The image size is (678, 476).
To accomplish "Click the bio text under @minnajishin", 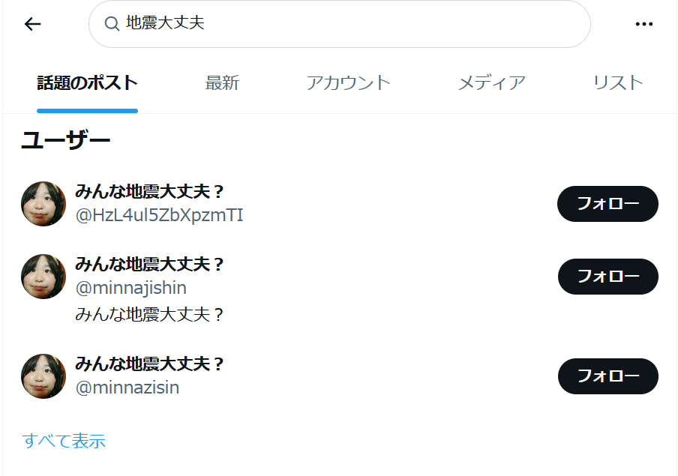I will tap(150, 315).
